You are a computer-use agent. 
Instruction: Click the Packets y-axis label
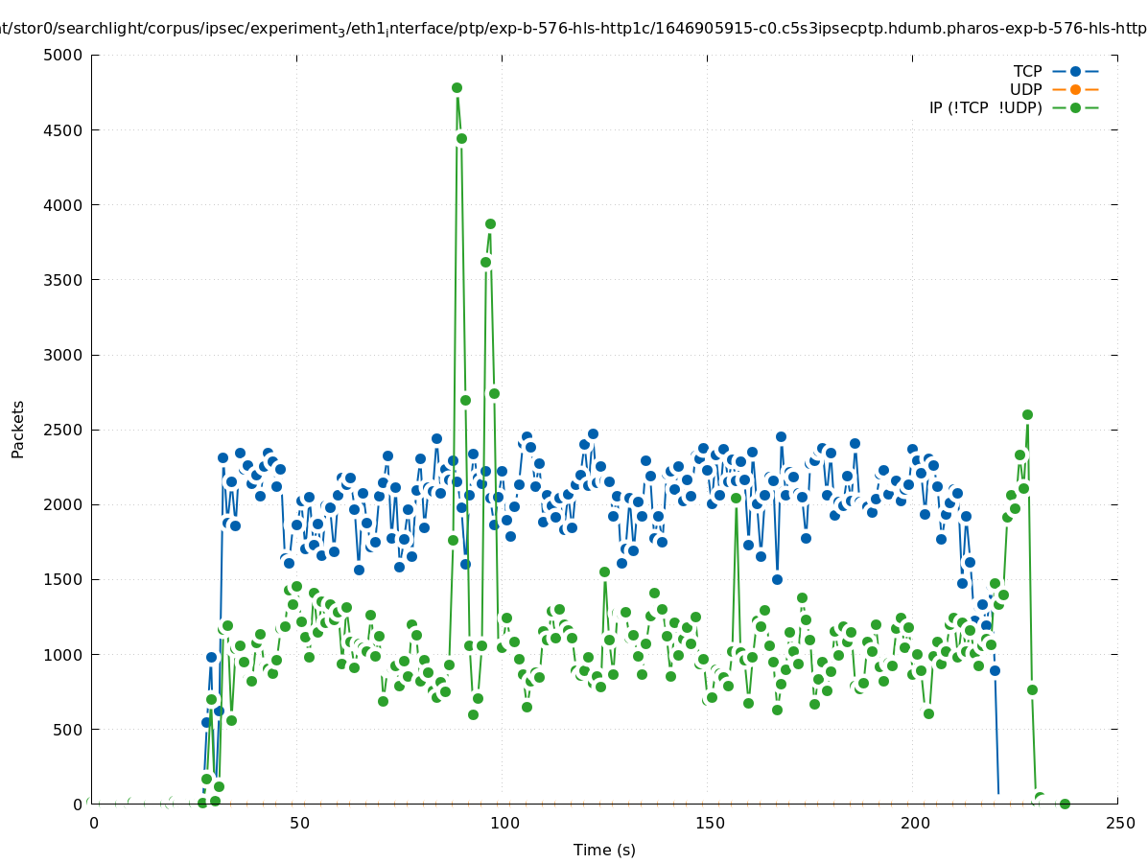pos(18,429)
